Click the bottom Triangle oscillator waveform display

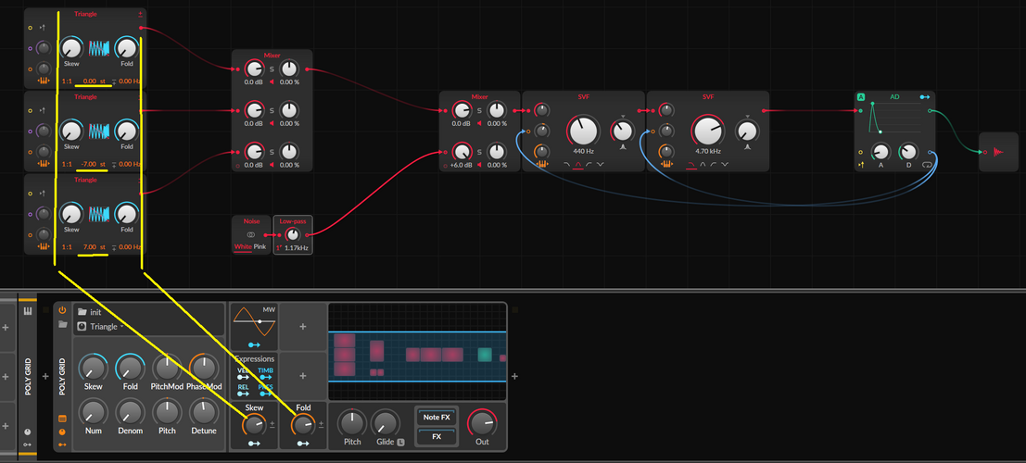coord(99,214)
